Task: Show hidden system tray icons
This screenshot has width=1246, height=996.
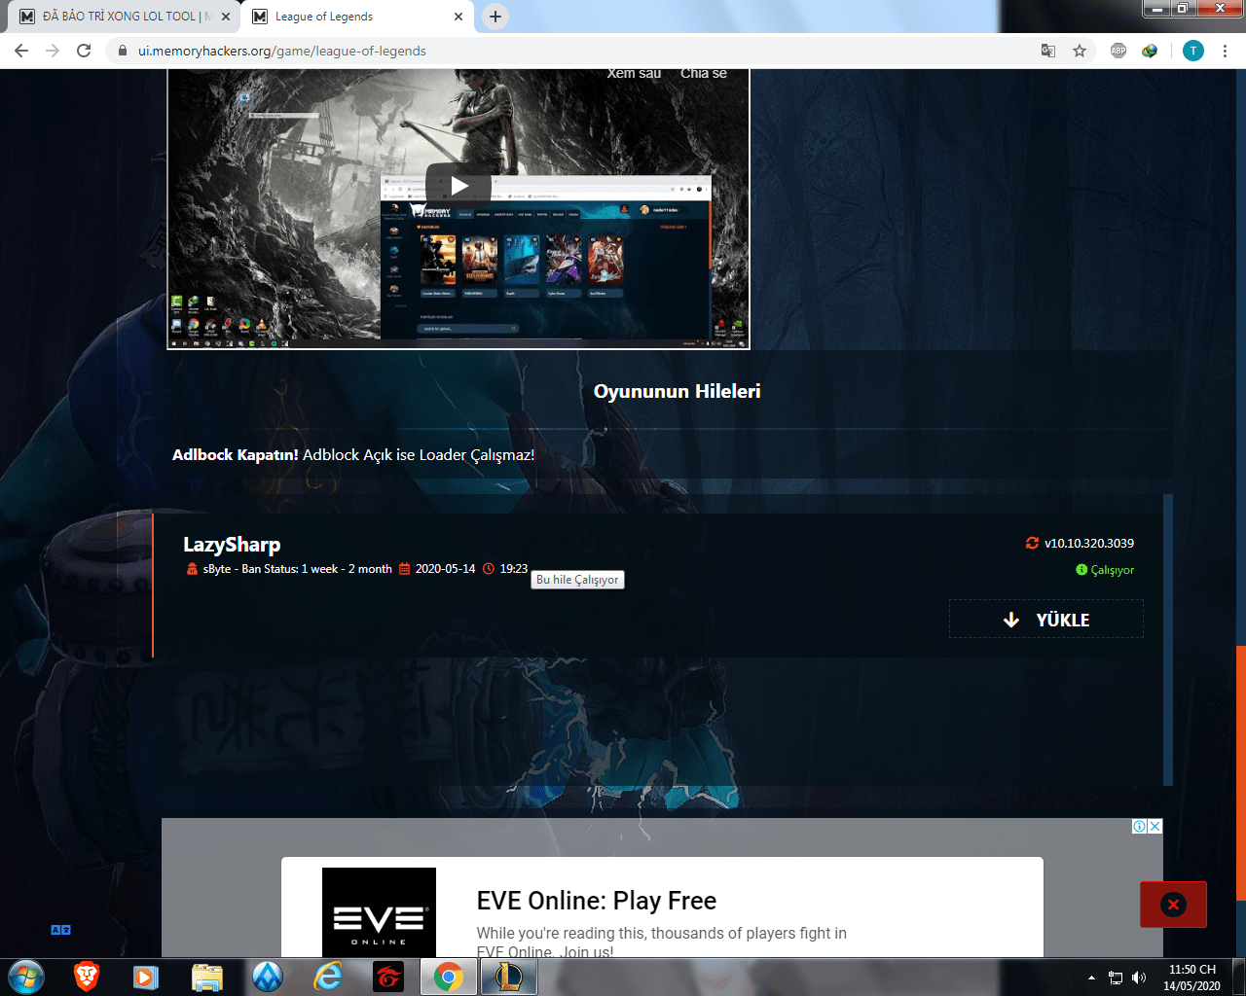Action: 1091,978
